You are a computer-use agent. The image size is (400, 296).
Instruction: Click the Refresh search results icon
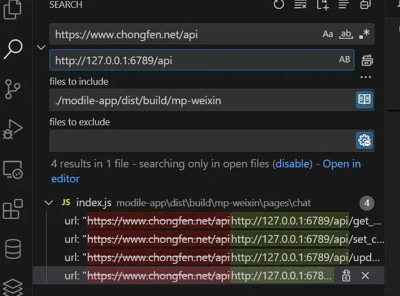[x=278, y=4]
